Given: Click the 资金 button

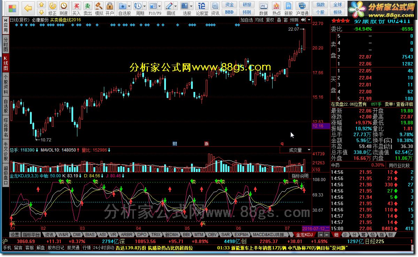Looking at the screenshot, I should pos(229,5).
